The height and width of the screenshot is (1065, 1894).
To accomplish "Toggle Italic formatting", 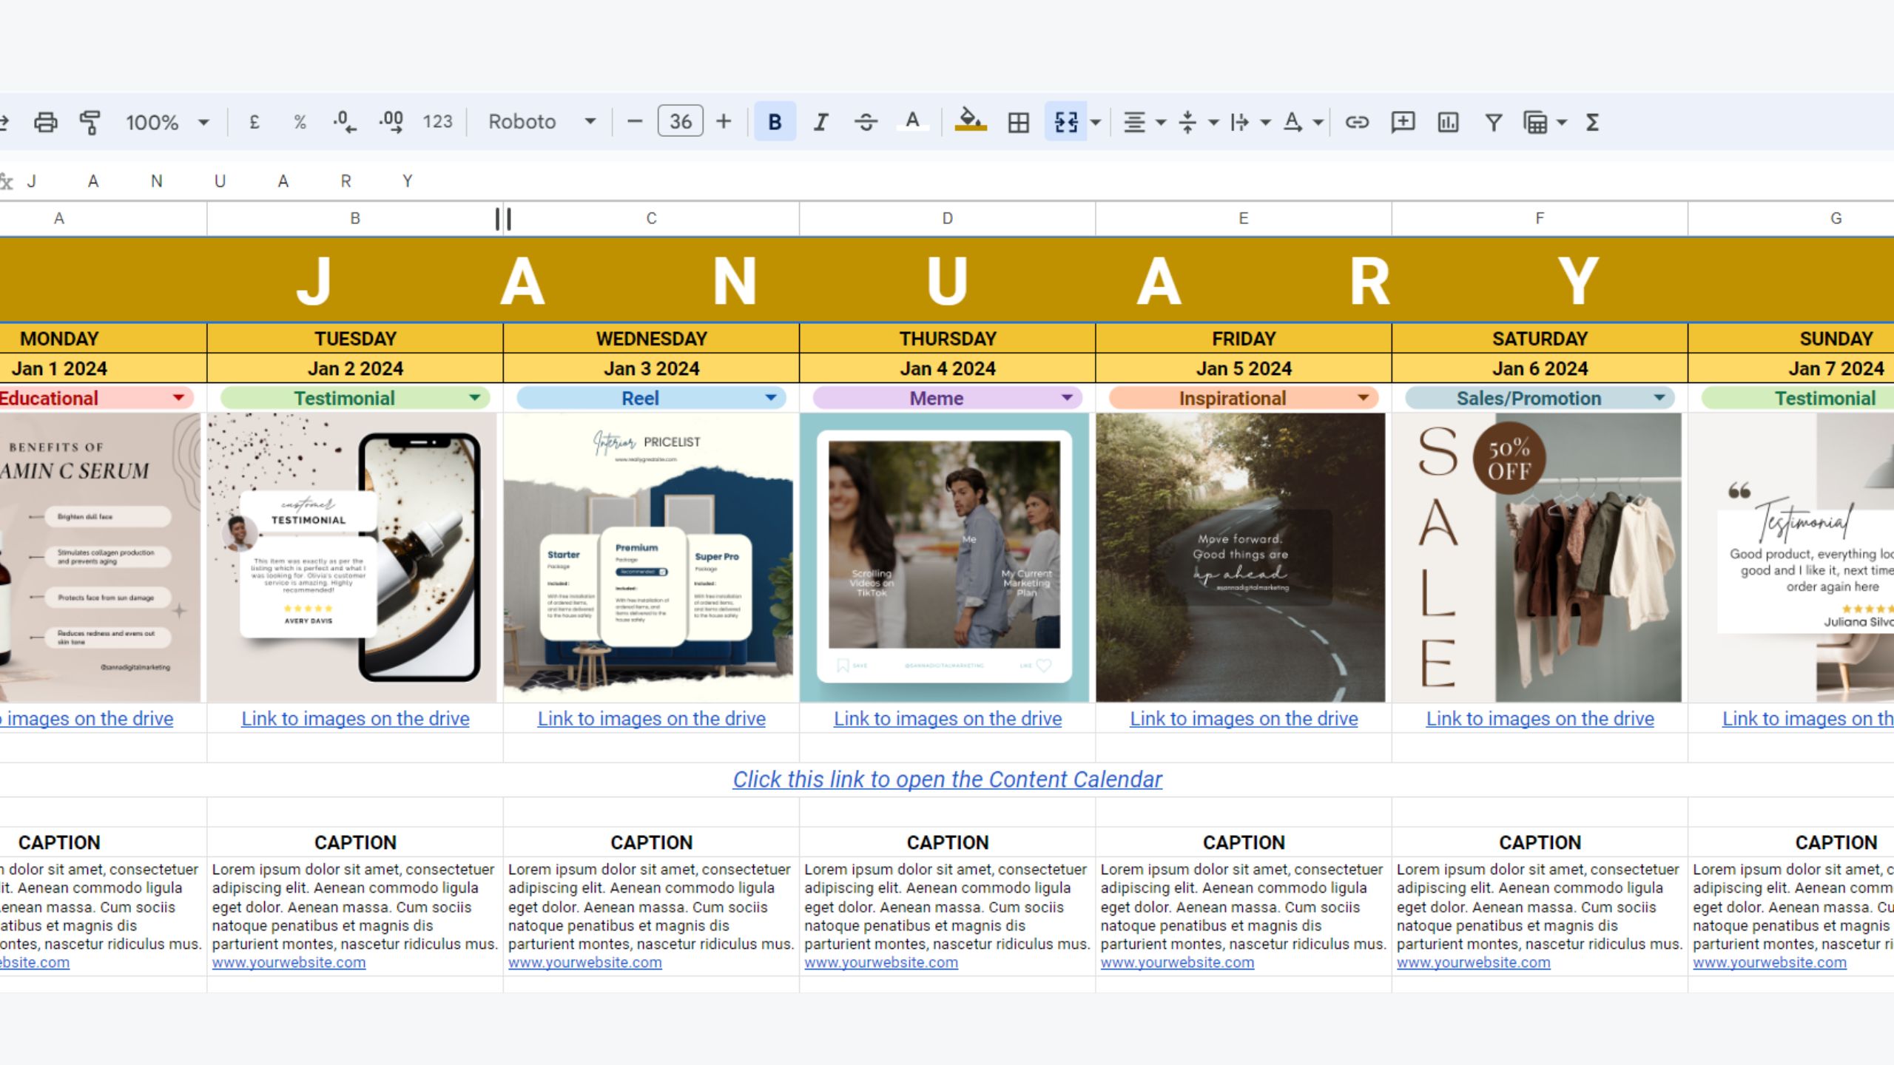I will (820, 122).
